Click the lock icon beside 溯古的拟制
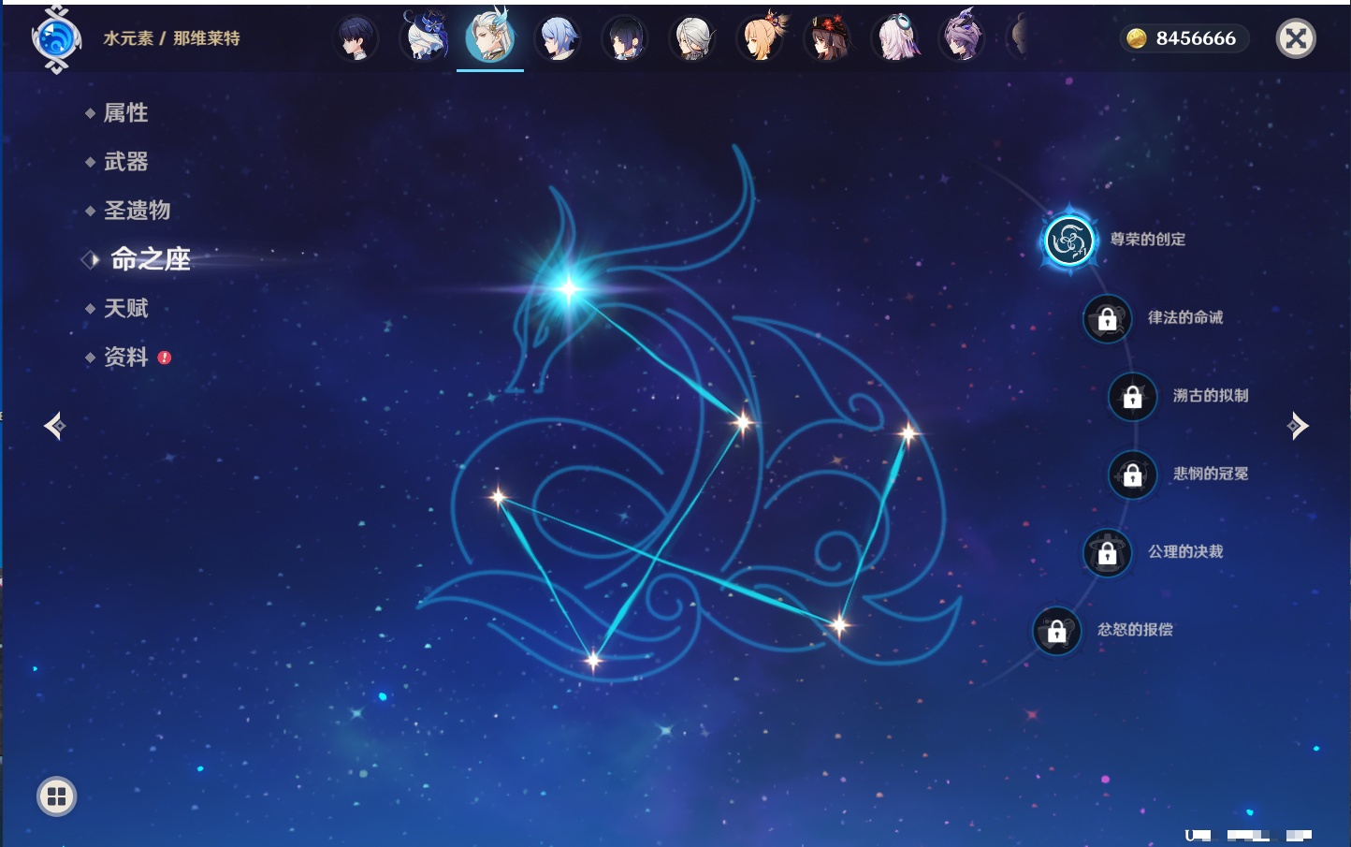Viewport: 1351px width, 847px height. point(1132,397)
